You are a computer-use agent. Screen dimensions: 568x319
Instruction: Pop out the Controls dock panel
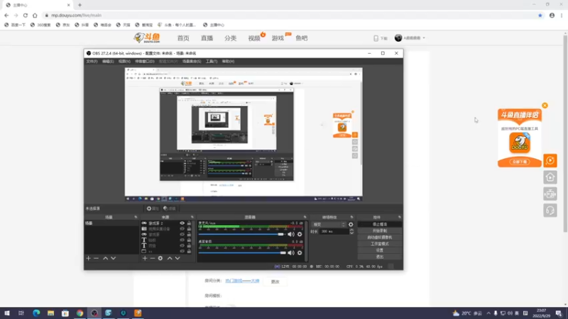400,217
